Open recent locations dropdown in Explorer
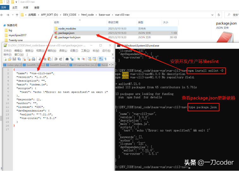 [x=13, y=15]
